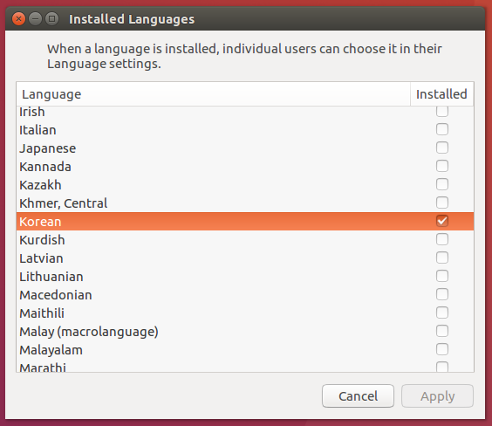Viewport: 492px width, 426px height.
Task: Tick the Kannada installed checkbox
Action: click(x=441, y=166)
